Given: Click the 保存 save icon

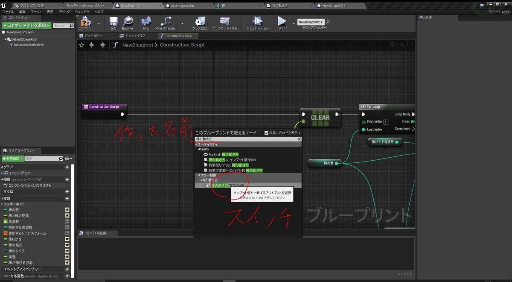Looking at the screenshot, I should (x=113, y=23).
